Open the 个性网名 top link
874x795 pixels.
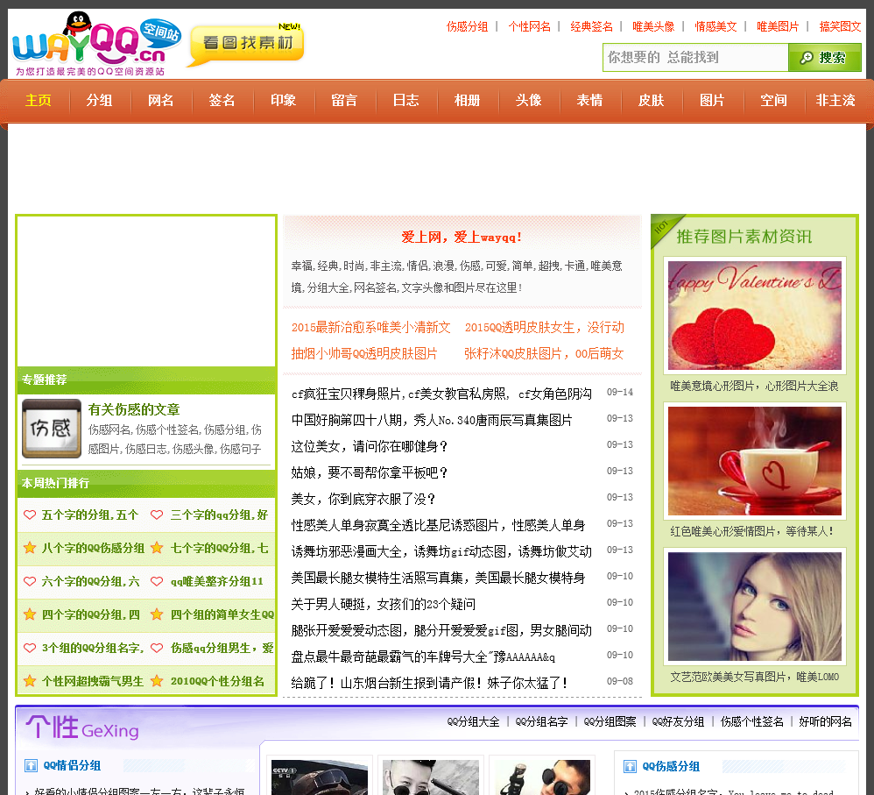[530, 26]
